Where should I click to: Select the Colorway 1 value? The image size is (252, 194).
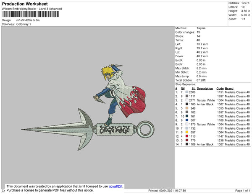24,24
